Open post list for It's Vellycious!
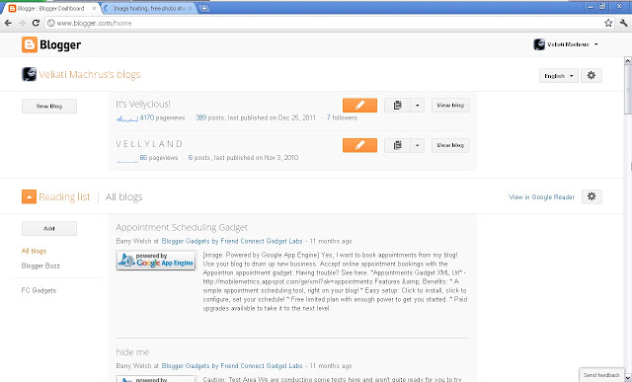This screenshot has height=382, width=632. click(397, 106)
